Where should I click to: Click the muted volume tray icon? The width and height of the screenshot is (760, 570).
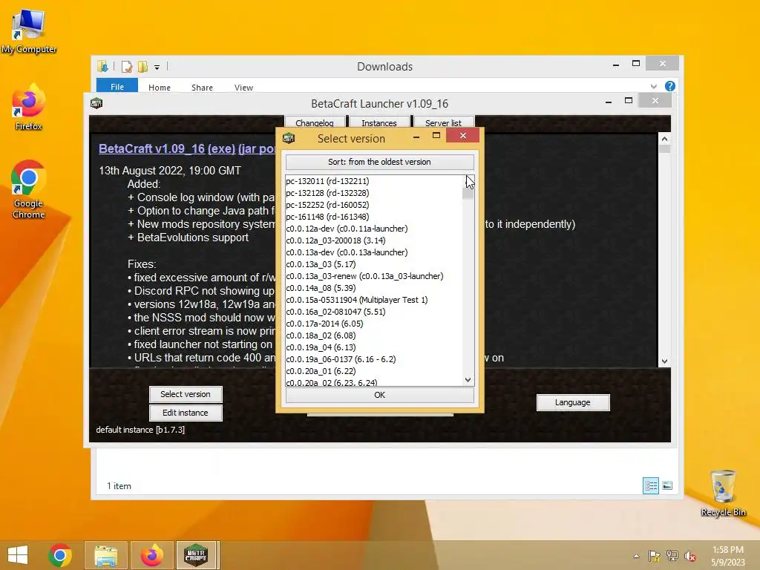coord(690,556)
